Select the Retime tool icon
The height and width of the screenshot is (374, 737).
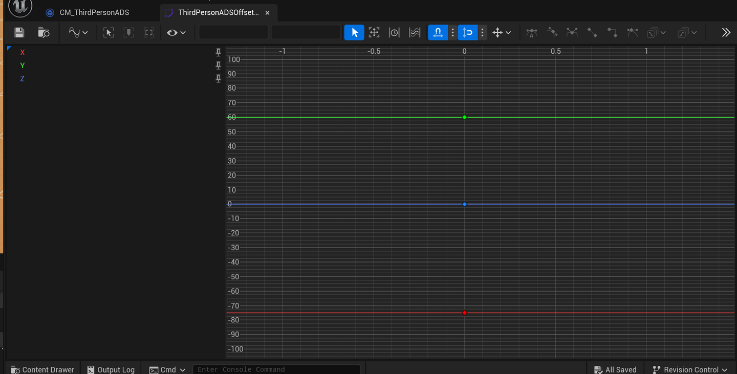point(394,33)
